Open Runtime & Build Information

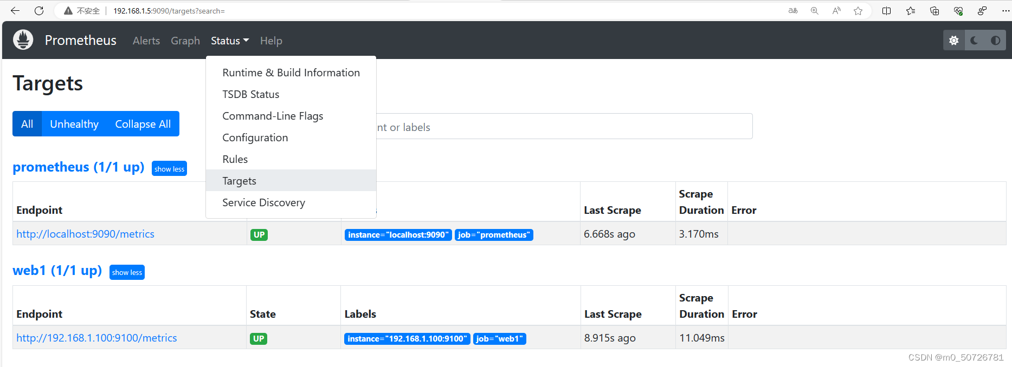coord(291,73)
